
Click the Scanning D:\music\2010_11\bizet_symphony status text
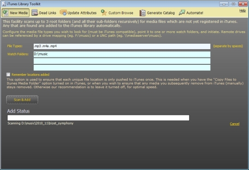(x=41, y=123)
